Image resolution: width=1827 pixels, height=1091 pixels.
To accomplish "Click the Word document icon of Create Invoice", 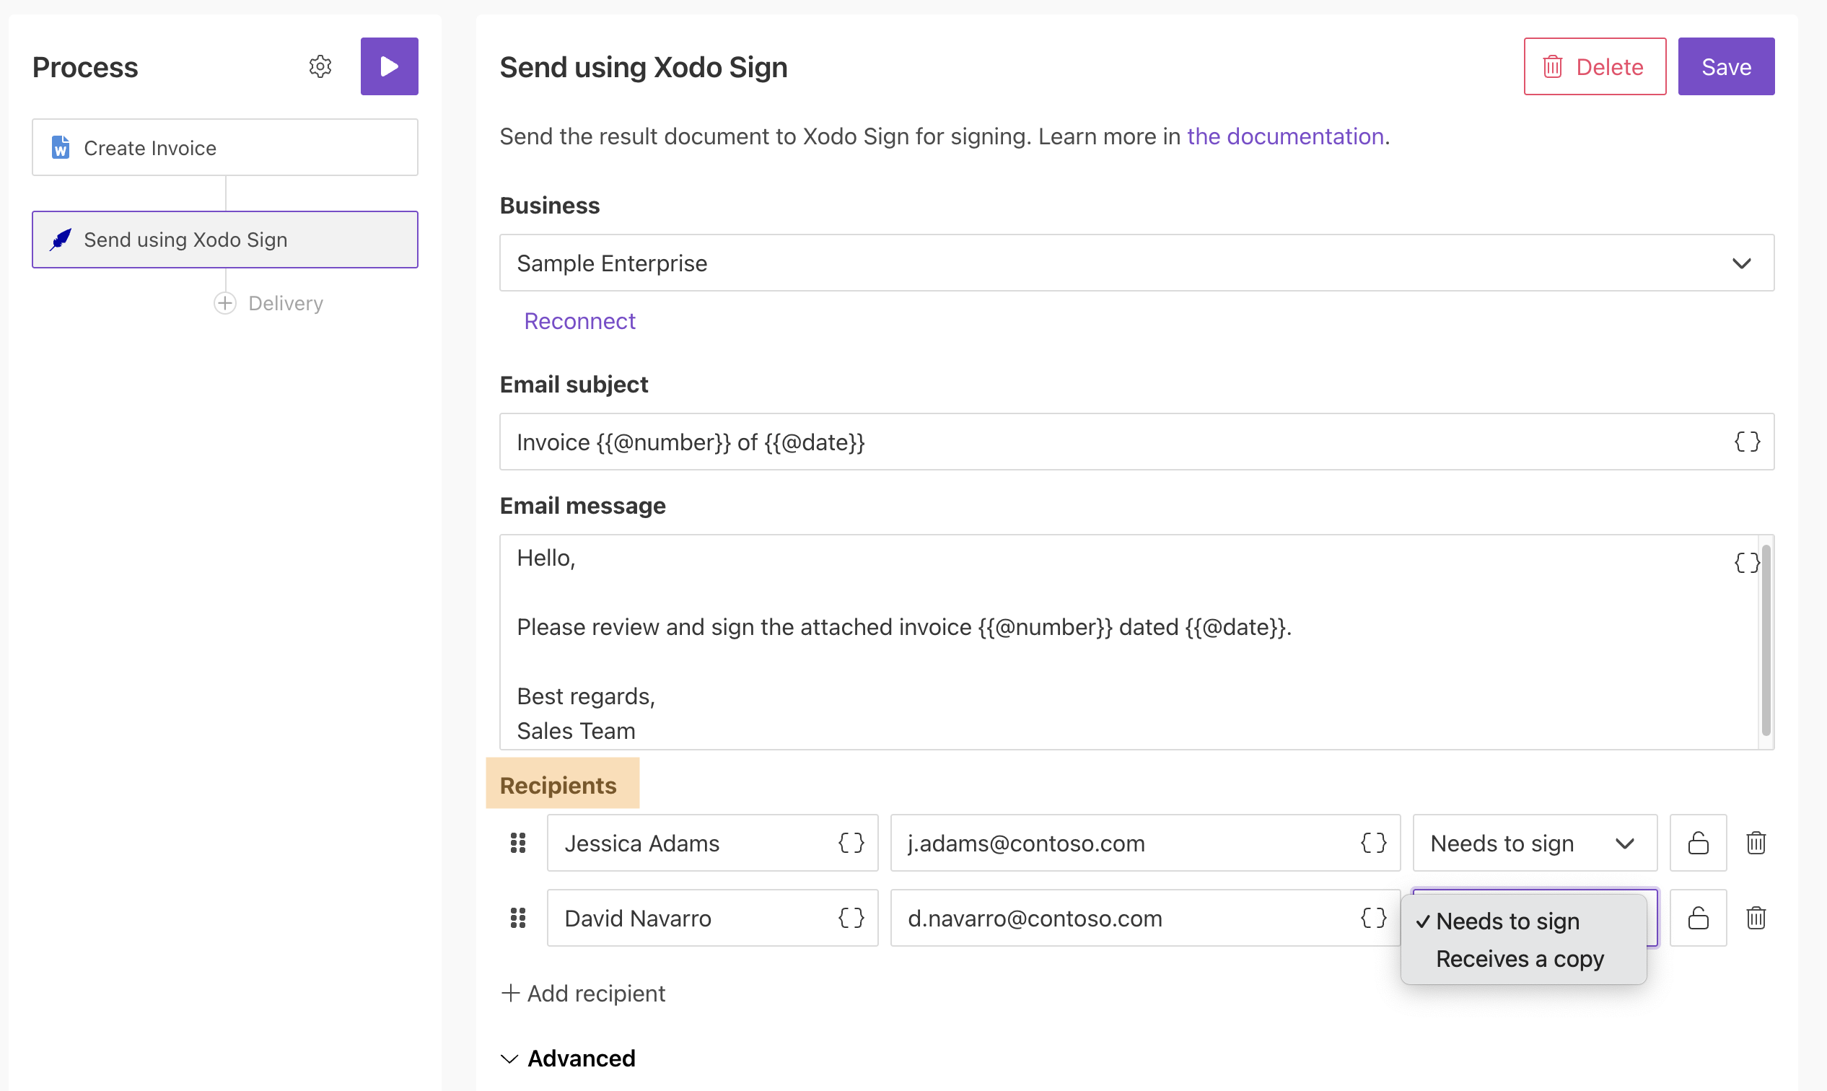I will [x=61, y=148].
